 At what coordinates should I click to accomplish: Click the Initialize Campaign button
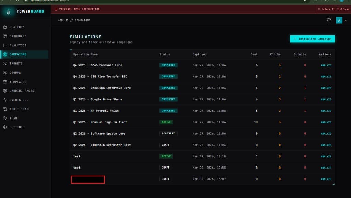pos(312,39)
